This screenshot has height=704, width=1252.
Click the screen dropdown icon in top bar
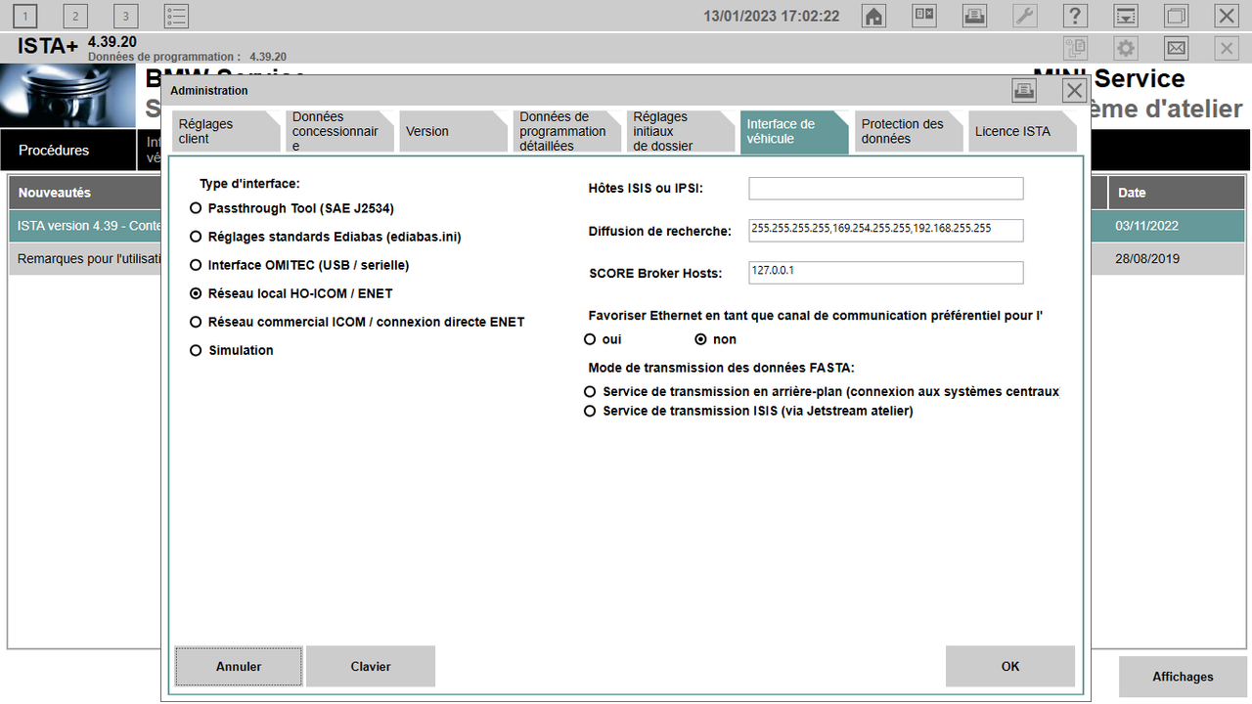click(1126, 16)
